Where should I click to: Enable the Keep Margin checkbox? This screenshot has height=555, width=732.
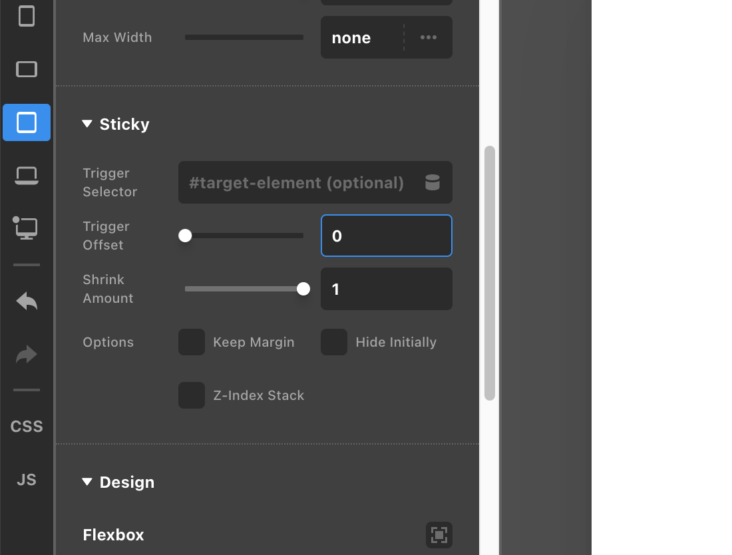tap(192, 342)
